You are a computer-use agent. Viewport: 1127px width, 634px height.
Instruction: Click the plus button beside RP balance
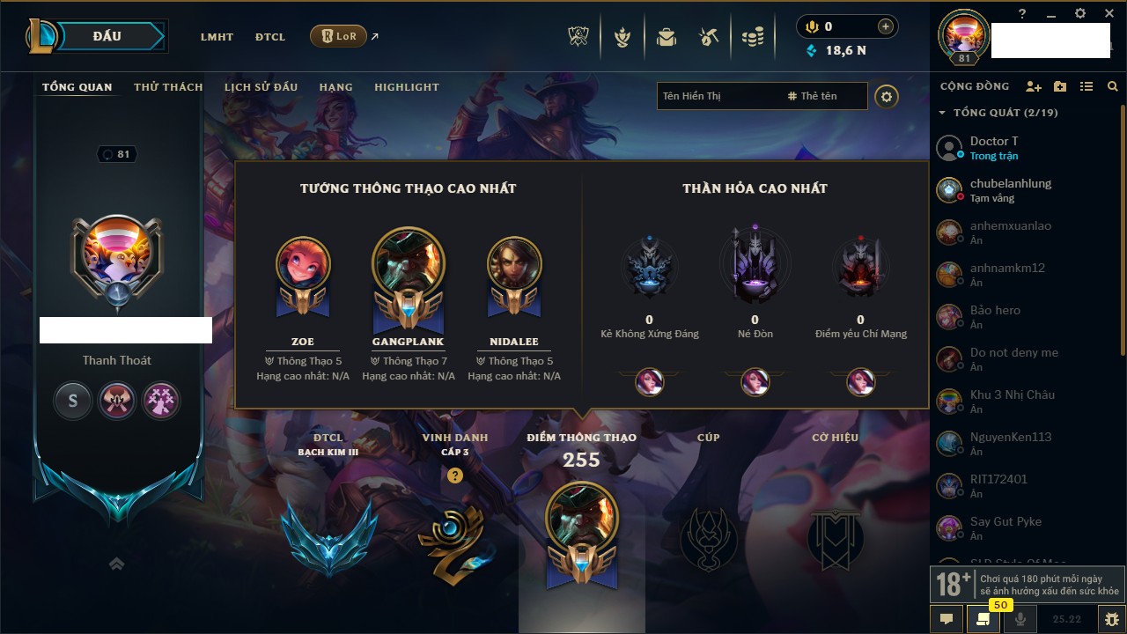click(886, 26)
